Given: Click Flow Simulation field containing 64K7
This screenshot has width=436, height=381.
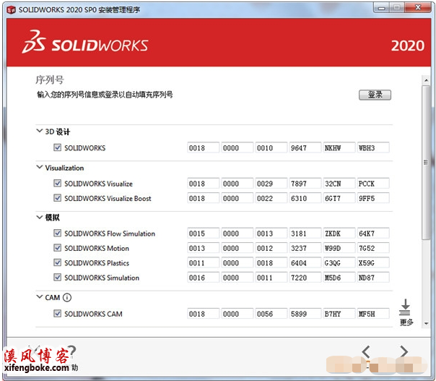Looking at the screenshot, I should (x=373, y=234).
